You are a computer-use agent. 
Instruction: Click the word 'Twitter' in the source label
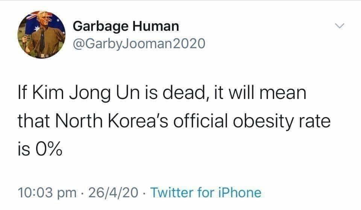click(172, 192)
